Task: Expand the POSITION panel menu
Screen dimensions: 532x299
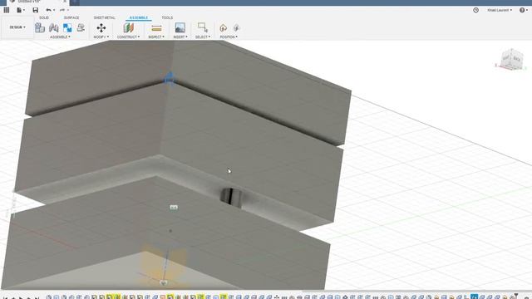Action: [x=229, y=37]
